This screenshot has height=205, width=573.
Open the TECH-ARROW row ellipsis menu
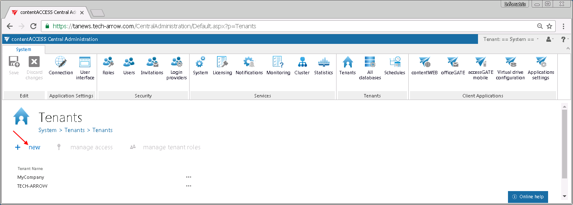pyautogui.click(x=188, y=186)
